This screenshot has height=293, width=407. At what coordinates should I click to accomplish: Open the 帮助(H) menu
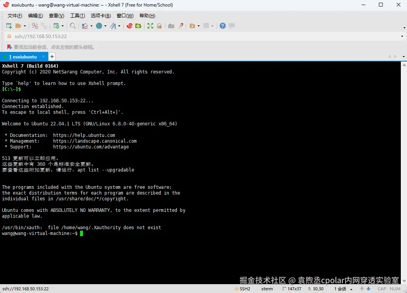[147, 15]
